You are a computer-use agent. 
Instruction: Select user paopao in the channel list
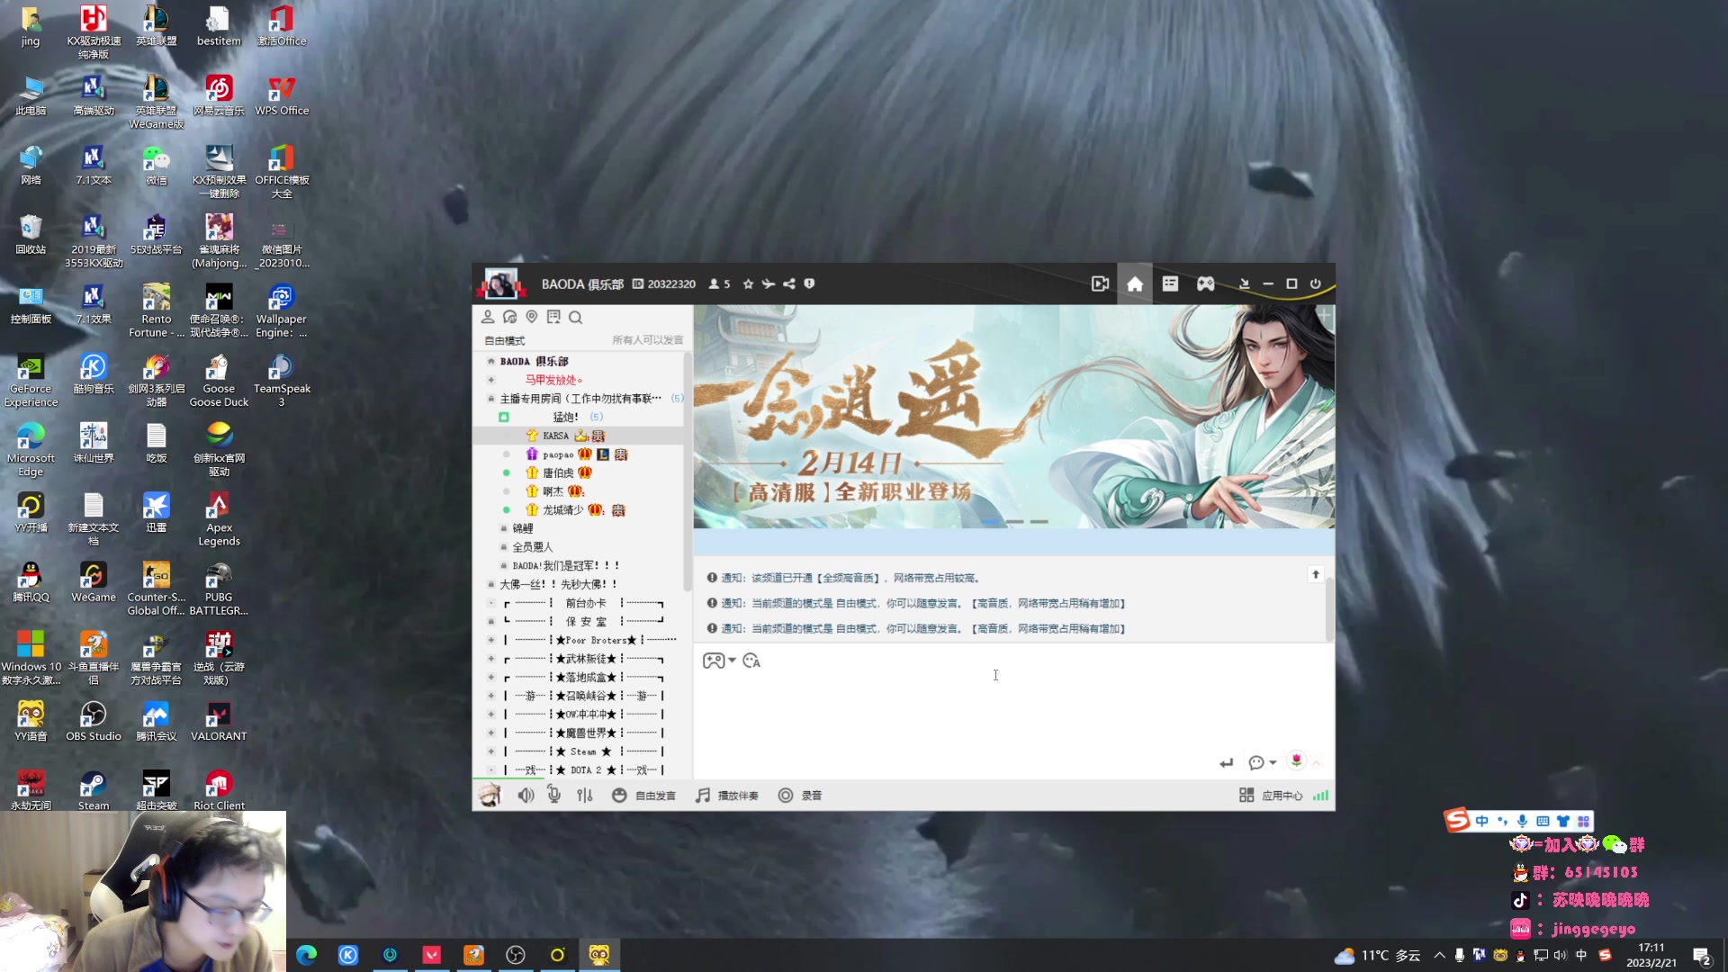(558, 454)
